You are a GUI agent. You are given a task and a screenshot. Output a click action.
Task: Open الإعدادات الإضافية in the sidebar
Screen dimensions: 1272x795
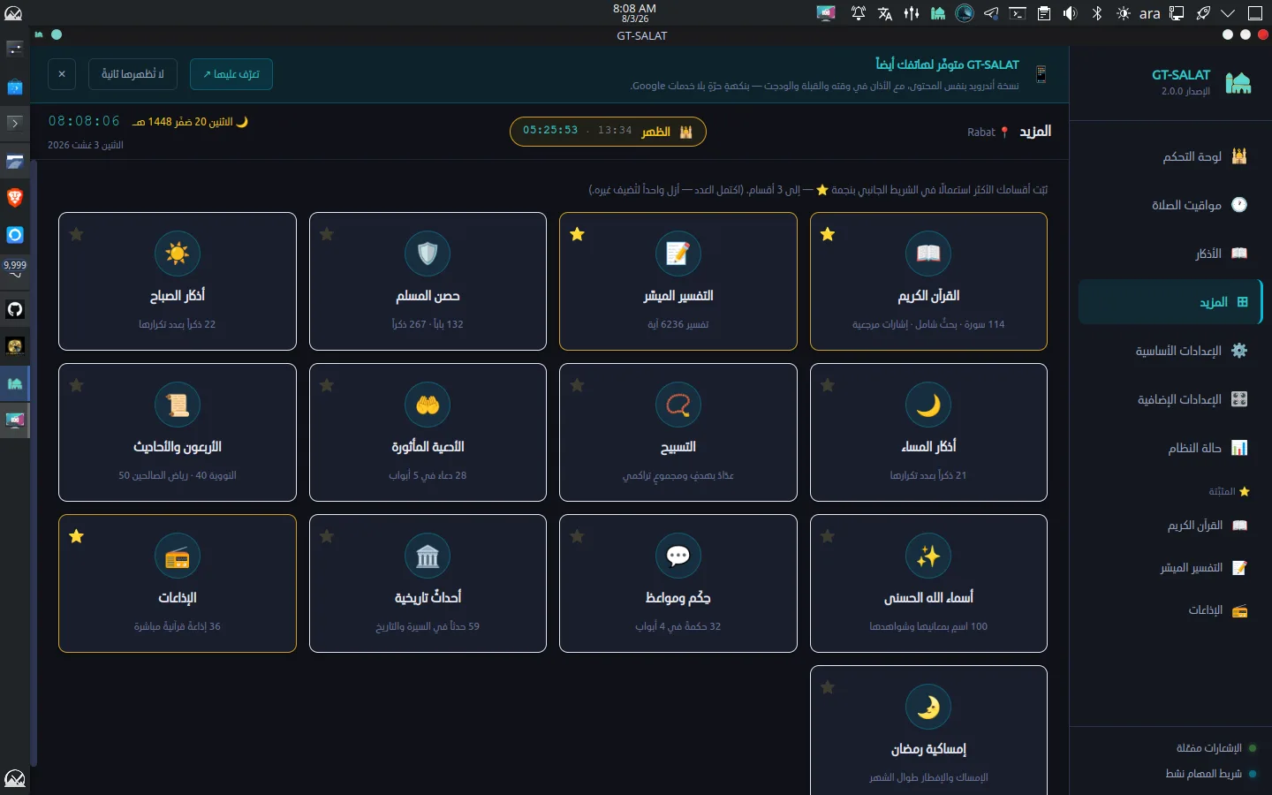[x=1170, y=399]
